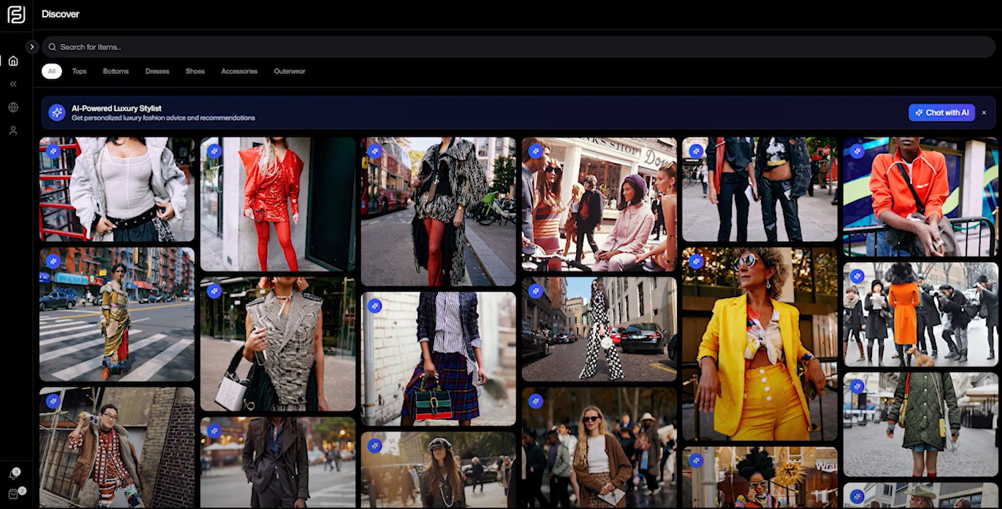This screenshot has width=1002, height=509.
Task: Select the All category filter
Action: [52, 71]
